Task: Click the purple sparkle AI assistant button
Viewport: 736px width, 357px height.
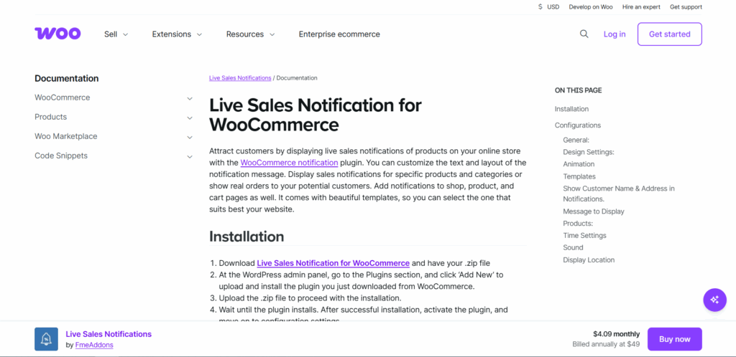Action: coord(714,299)
